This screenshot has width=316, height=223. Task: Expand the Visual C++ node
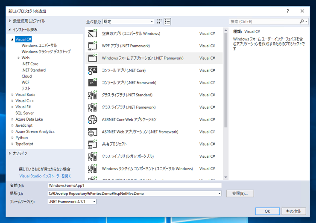point(12,101)
